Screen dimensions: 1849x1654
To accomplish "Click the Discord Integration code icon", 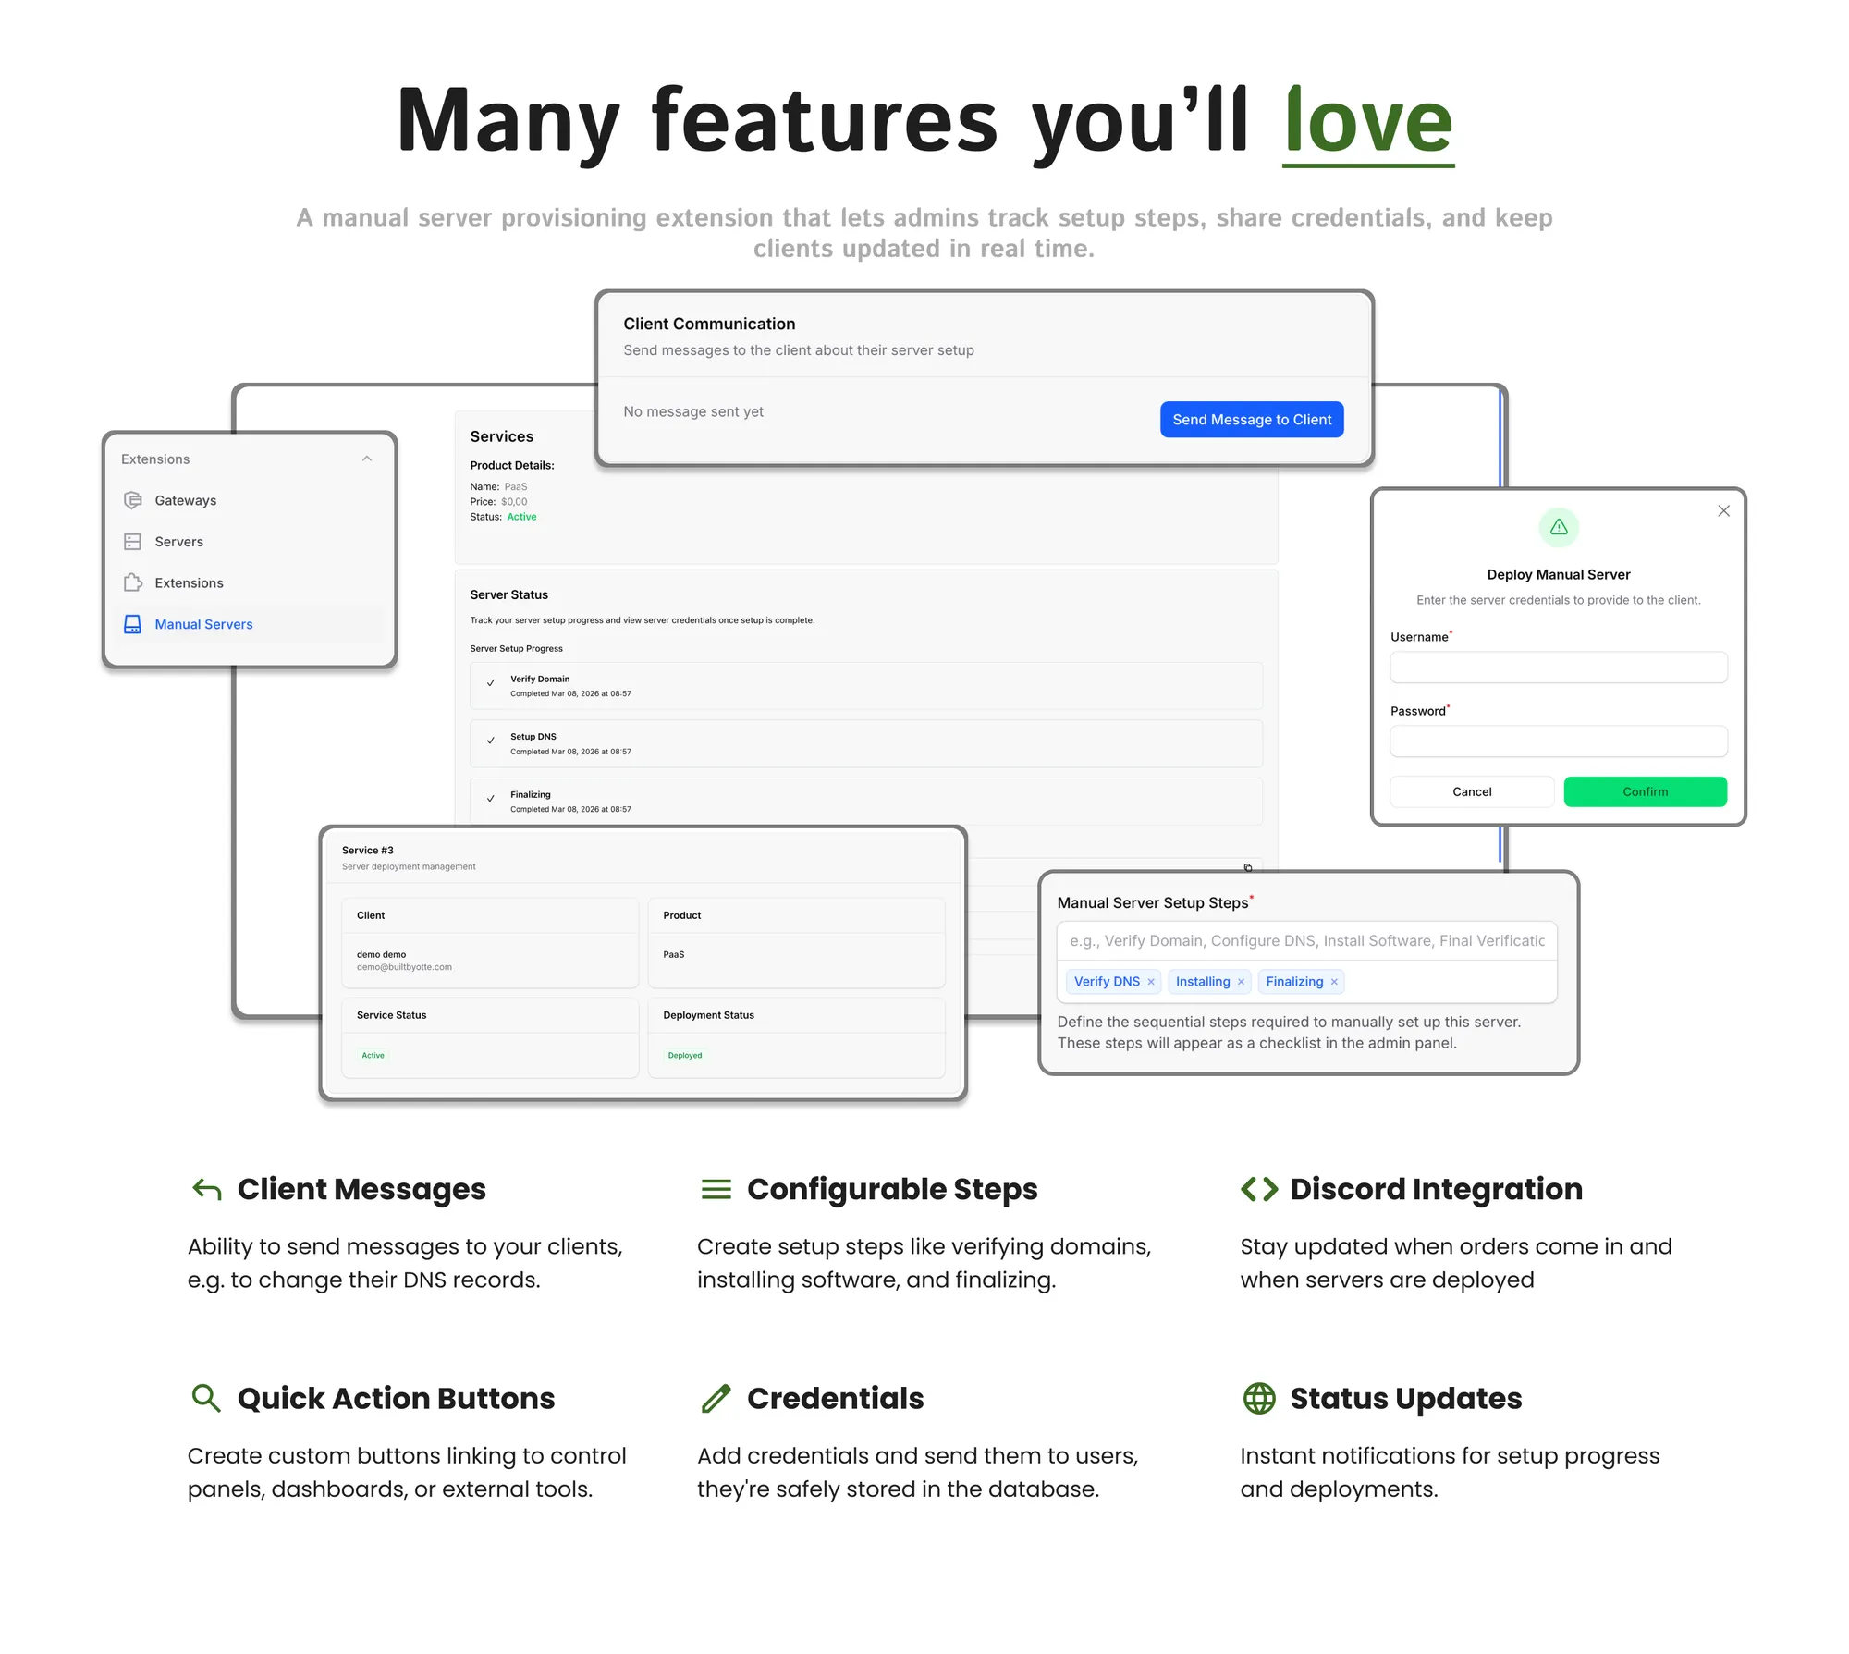I will pos(1259,1189).
